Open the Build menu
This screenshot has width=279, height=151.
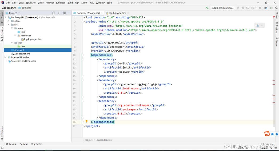(x=70, y=3)
